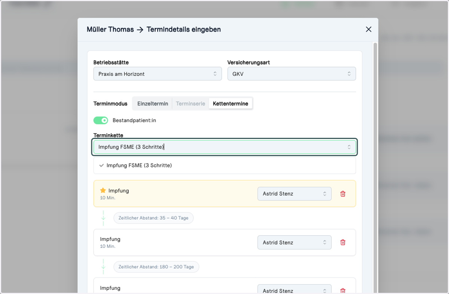Screen dimensions: 449x294
Task: Click the trash icon of the third Impfung
Action: tap(343, 291)
